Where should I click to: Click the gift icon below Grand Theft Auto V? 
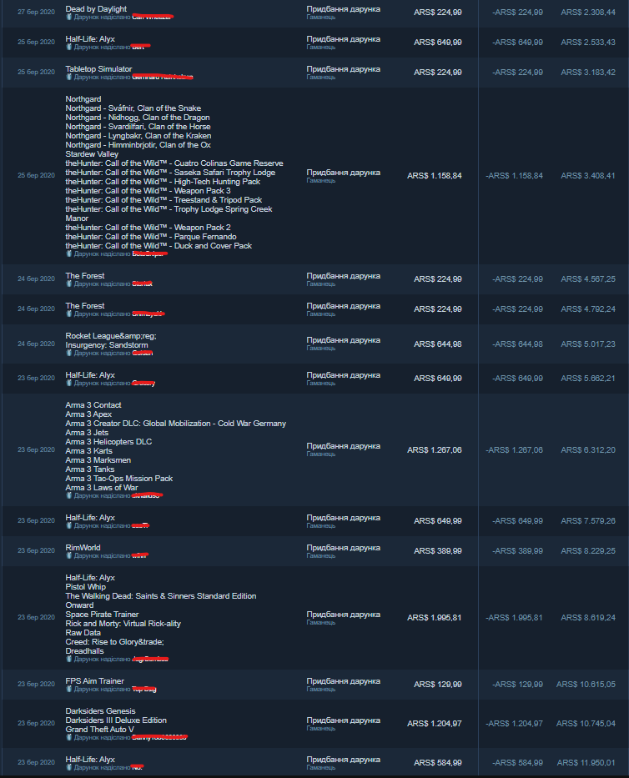click(x=69, y=737)
